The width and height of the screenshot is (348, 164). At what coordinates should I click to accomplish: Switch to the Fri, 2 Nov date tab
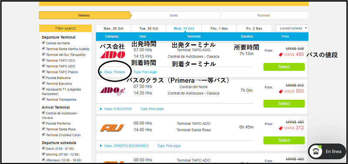point(254,29)
